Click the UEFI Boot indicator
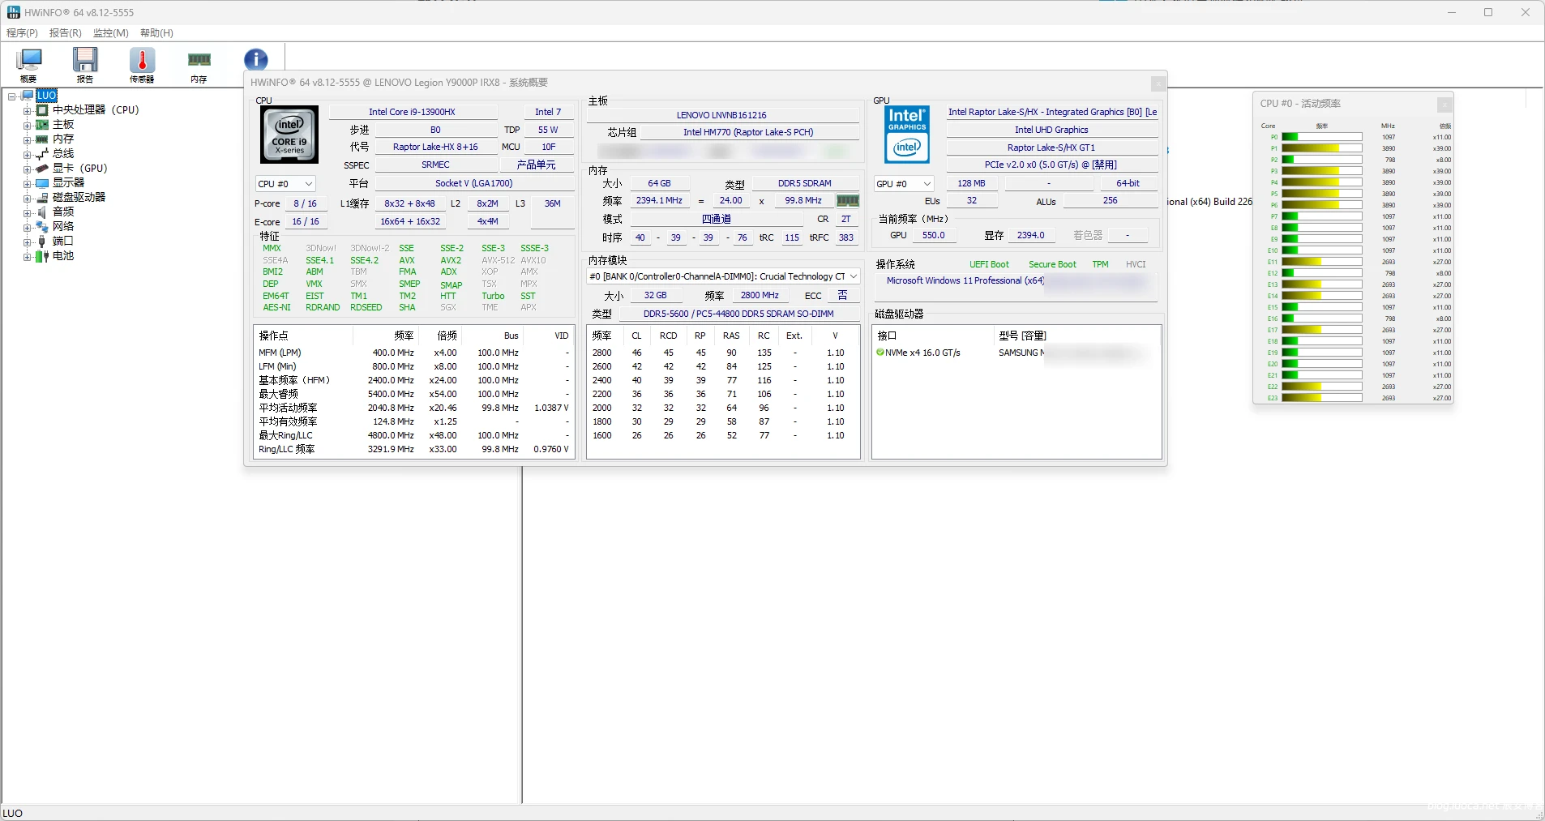The height and width of the screenshot is (821, 1545). point(989,264)
